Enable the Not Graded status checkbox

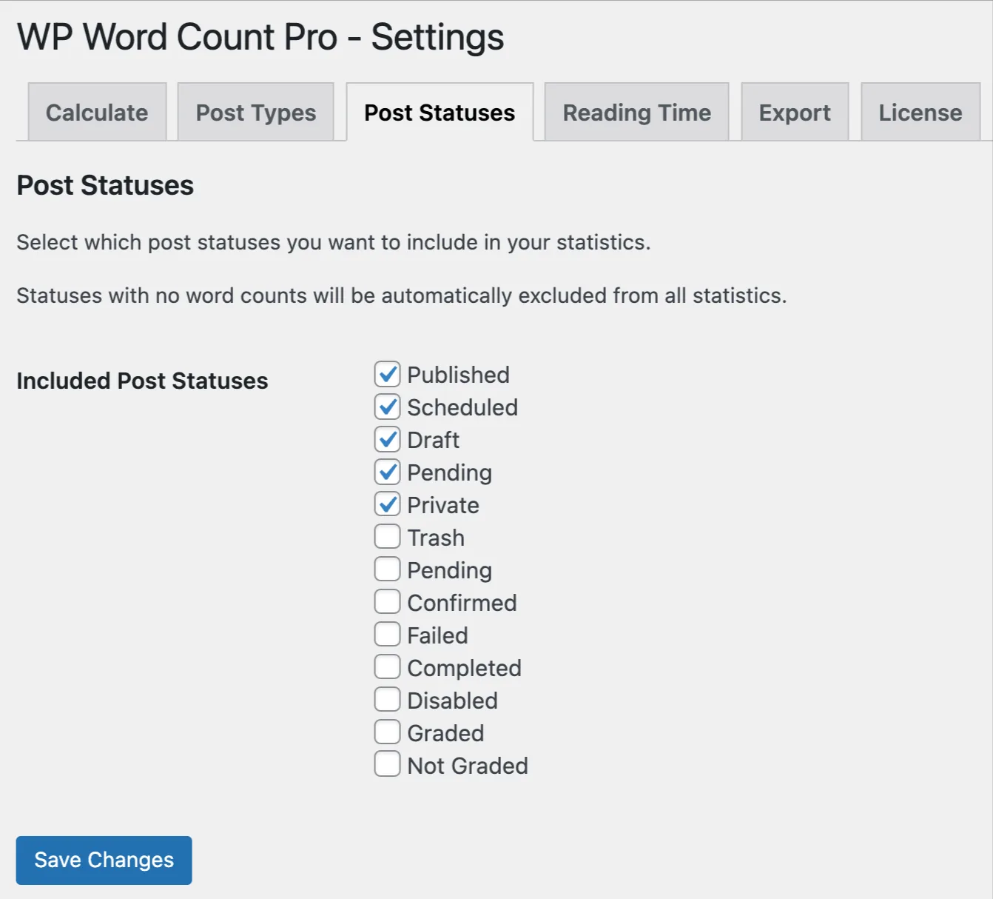387,764
